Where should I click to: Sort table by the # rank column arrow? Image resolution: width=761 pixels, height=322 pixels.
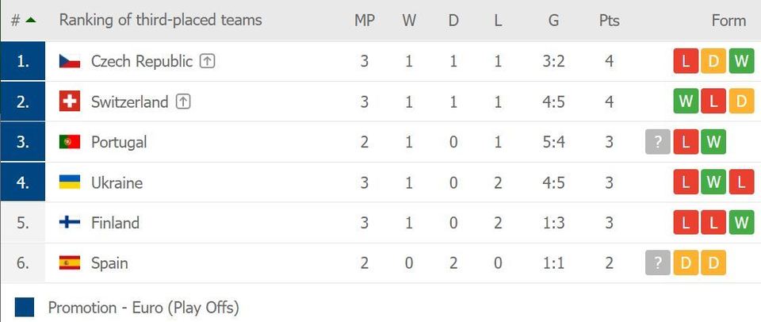pyautogui.click(x=30, y=21)
